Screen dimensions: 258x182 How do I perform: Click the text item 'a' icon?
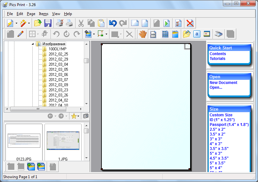(197, 34)
